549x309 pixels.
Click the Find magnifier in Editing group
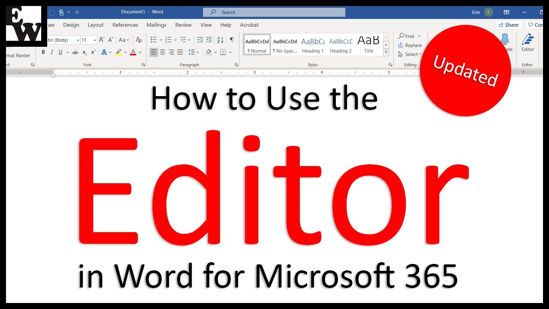tap(401, 36)
